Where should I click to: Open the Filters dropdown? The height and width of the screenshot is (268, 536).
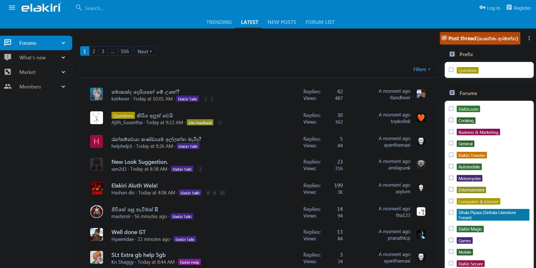pos(422,69)
